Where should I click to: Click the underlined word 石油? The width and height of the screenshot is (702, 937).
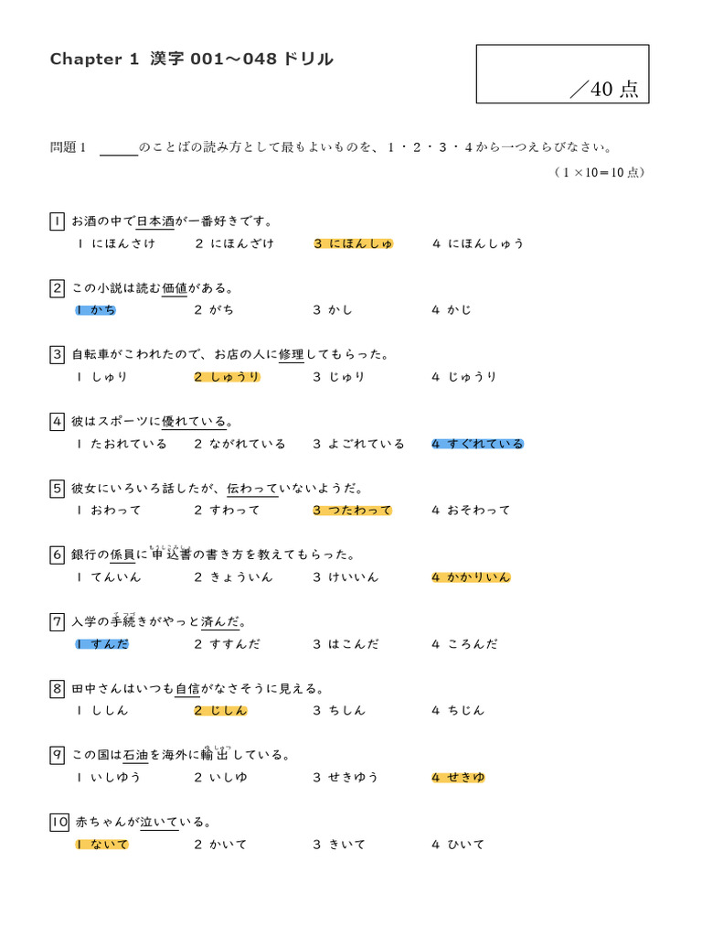pos(135,755)
